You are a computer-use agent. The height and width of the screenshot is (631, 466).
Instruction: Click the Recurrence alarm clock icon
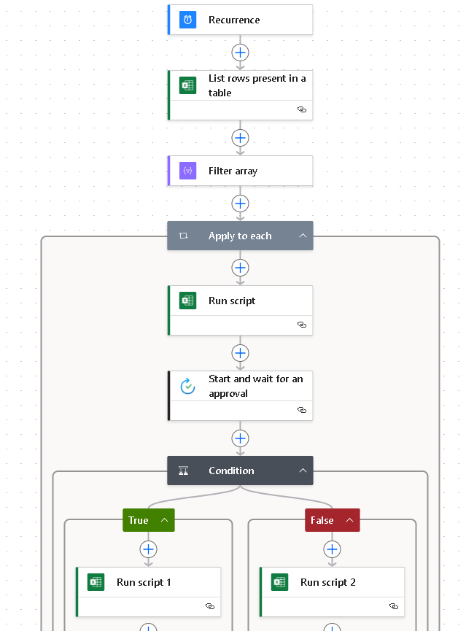pyautogui.click(x=187, y=20)
